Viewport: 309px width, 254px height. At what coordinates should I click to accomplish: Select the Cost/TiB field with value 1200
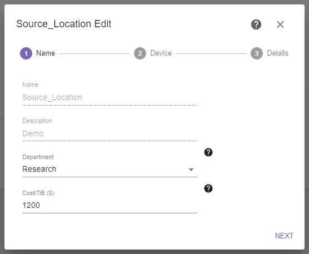[109, 205]
